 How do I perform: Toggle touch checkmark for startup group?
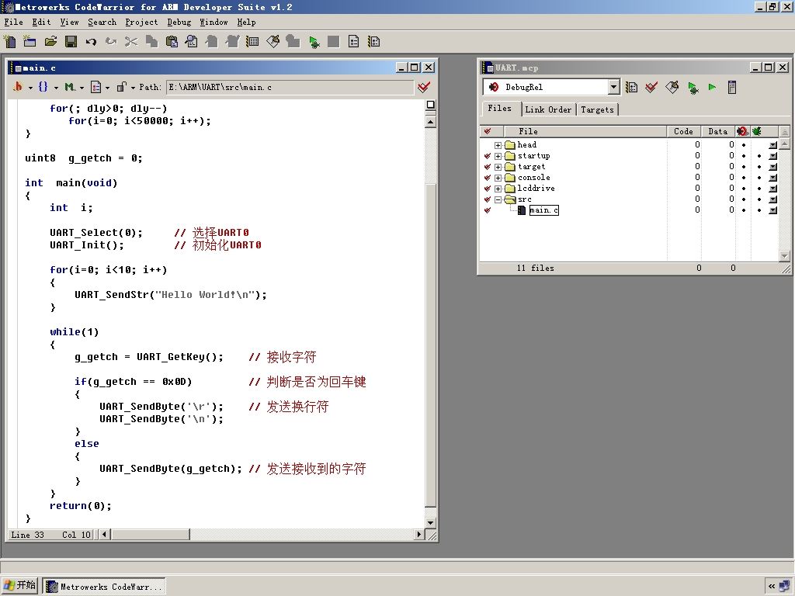tap(488, 156)
